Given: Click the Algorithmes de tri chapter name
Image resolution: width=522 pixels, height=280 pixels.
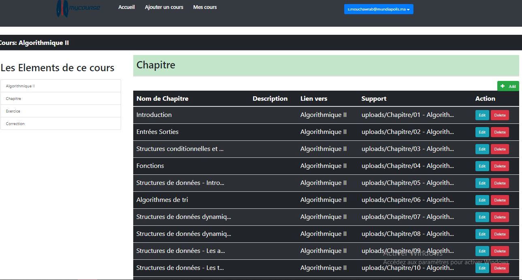Looking at the screenshot, I should (x=162, y=200).
